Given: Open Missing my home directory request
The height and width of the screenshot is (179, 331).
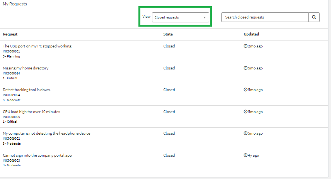Looking at the screenshot, I should point(26,68).
